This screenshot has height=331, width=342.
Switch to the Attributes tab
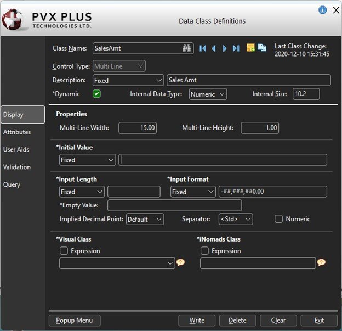[x=17, y=132]
